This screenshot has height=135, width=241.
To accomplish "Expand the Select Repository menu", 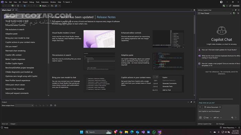I will 228,127.
